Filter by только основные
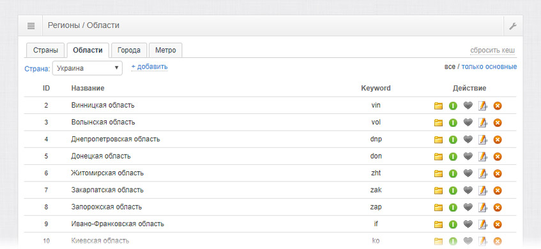 tap(489, 67)
